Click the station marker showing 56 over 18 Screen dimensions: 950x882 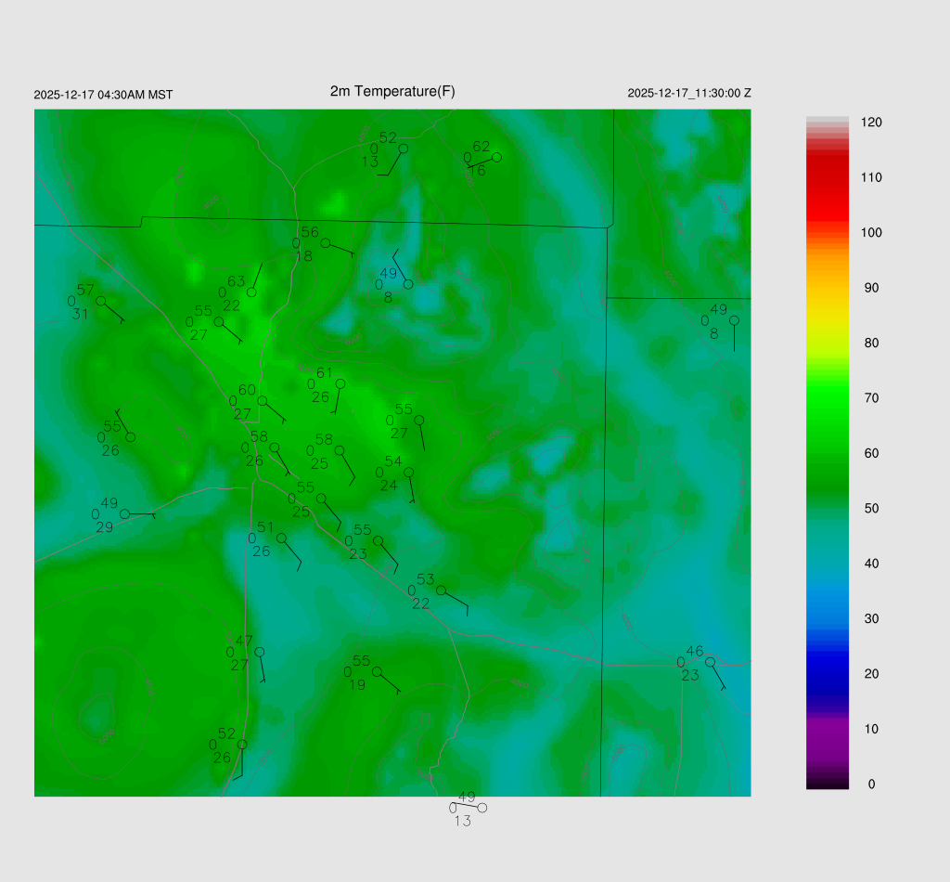(325, 243)
